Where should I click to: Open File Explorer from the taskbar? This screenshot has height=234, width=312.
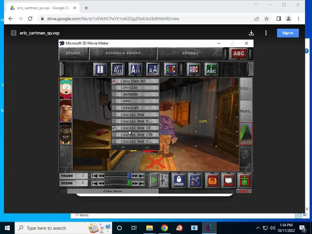[x=149, y=228]
